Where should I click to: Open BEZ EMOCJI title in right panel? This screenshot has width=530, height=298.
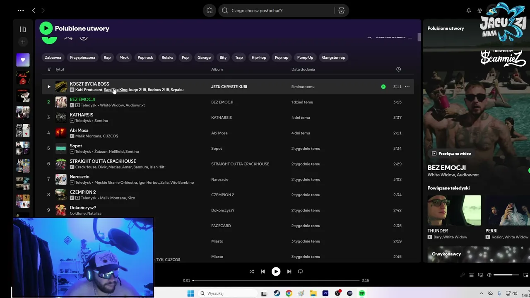click(x=447, y=168)
